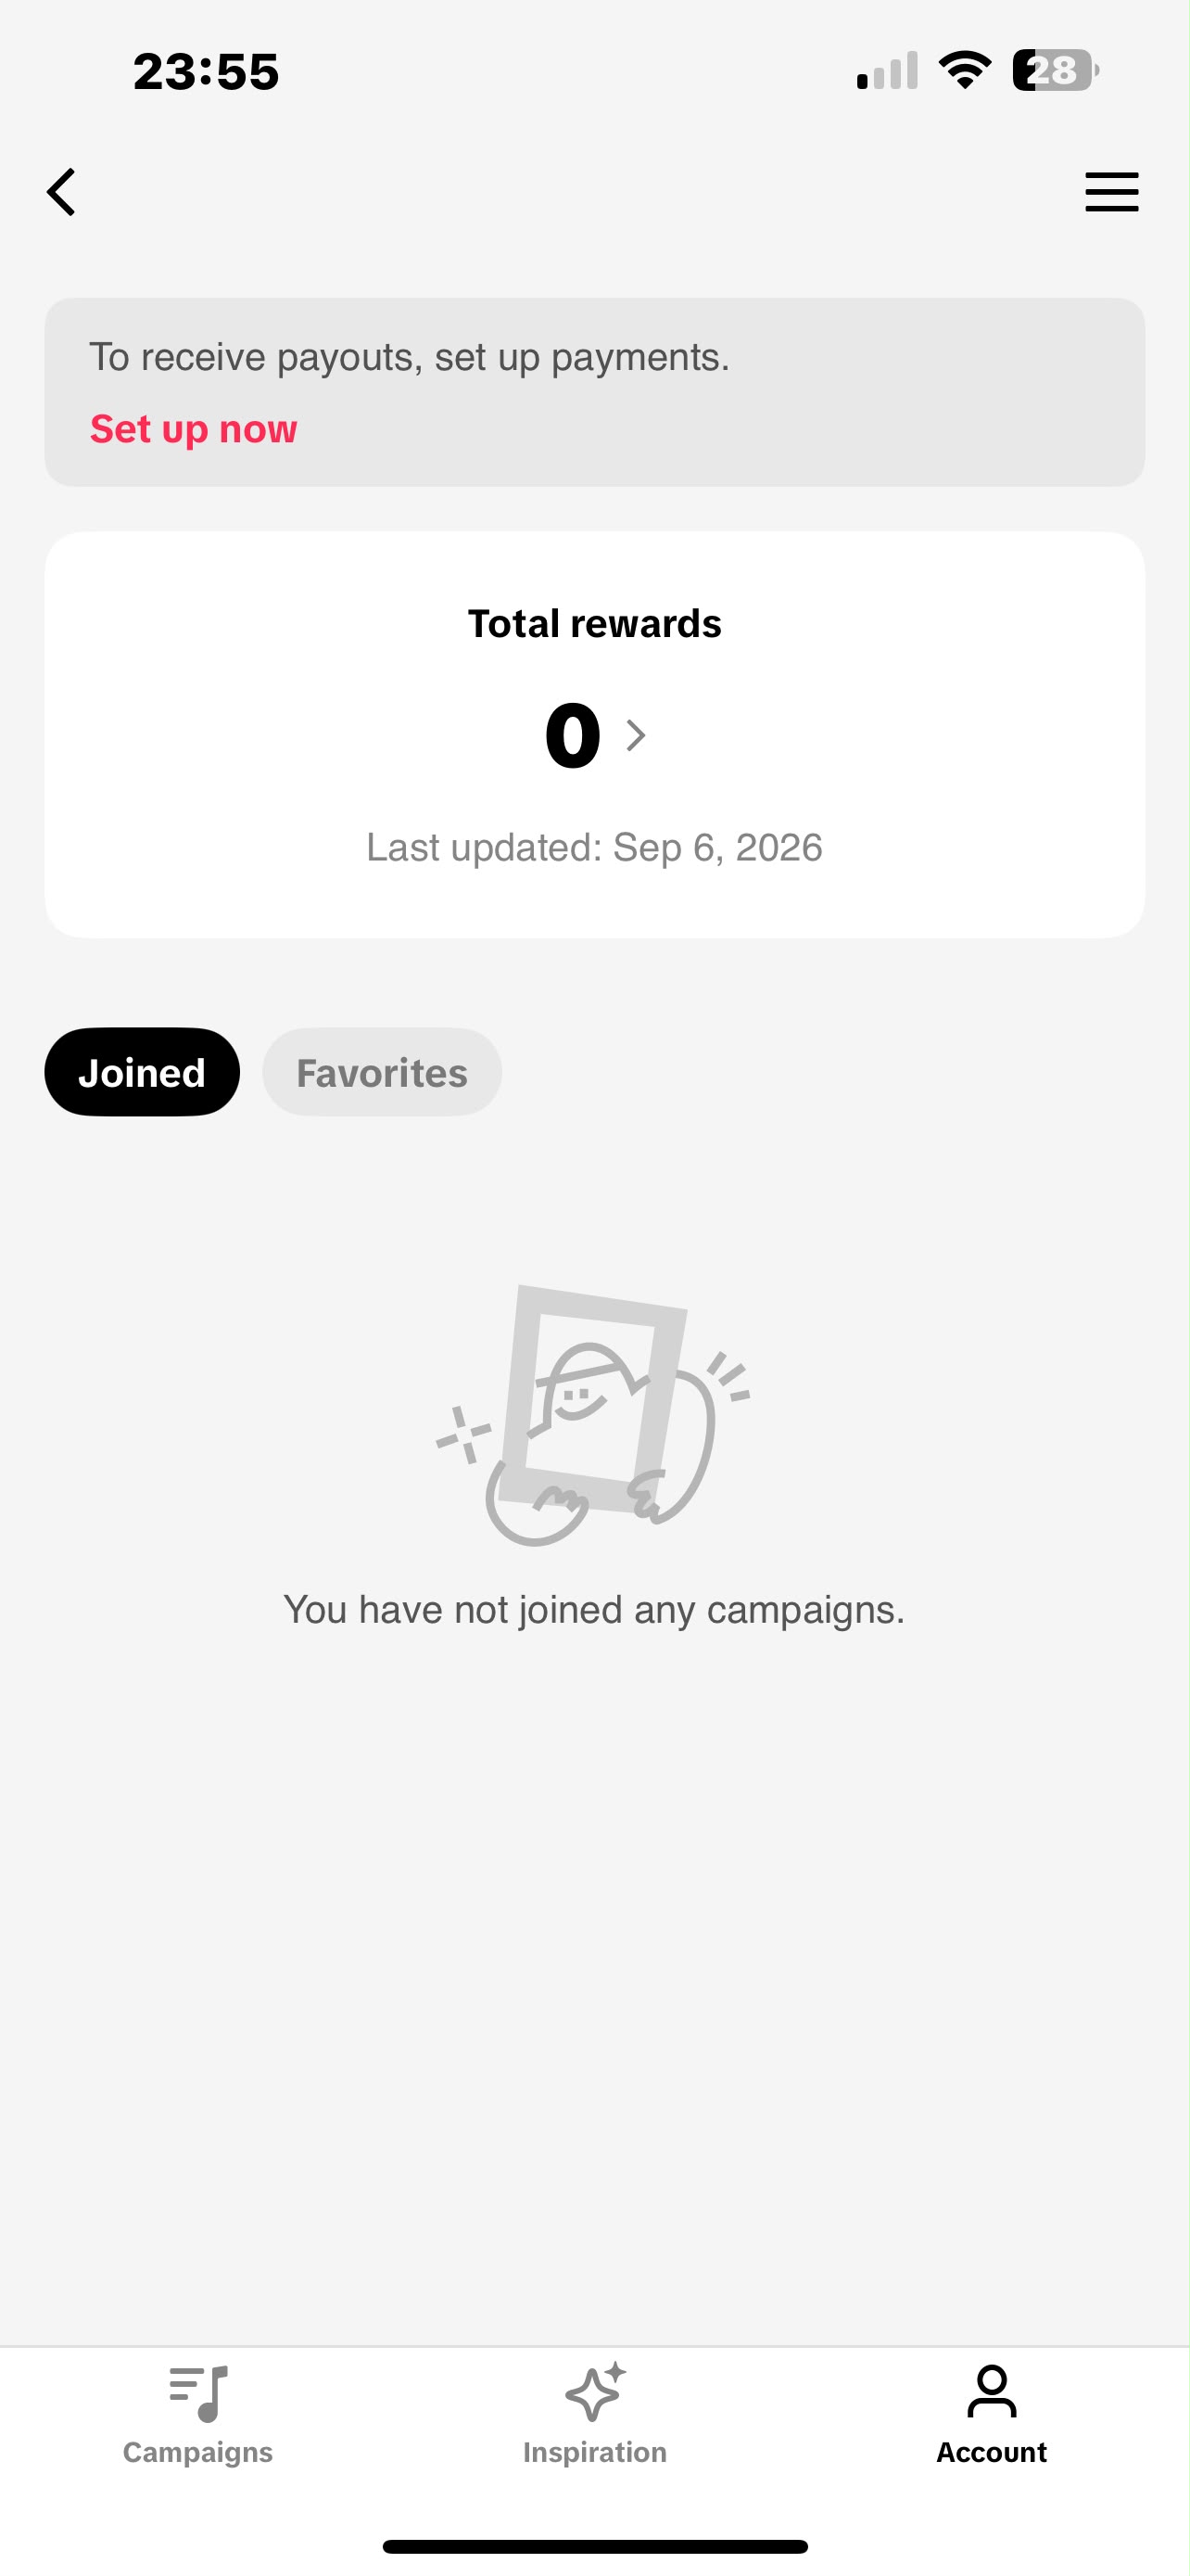Switch to the Favorites filter pill

[x=382, y=1072]
